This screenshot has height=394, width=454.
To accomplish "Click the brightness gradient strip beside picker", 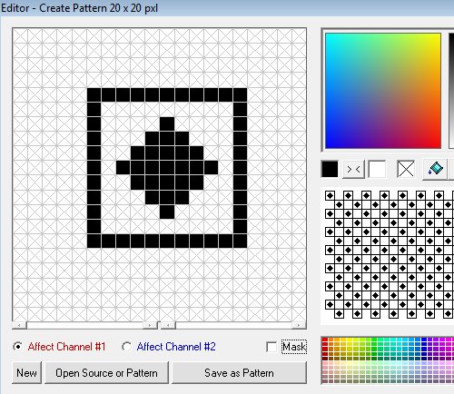I will coord(451,91).
